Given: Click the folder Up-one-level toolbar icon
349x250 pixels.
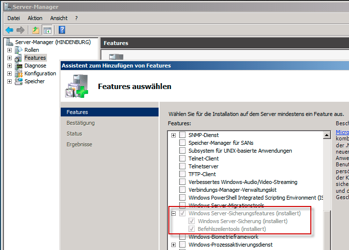Looking at the screenshot, I should 36,30.
